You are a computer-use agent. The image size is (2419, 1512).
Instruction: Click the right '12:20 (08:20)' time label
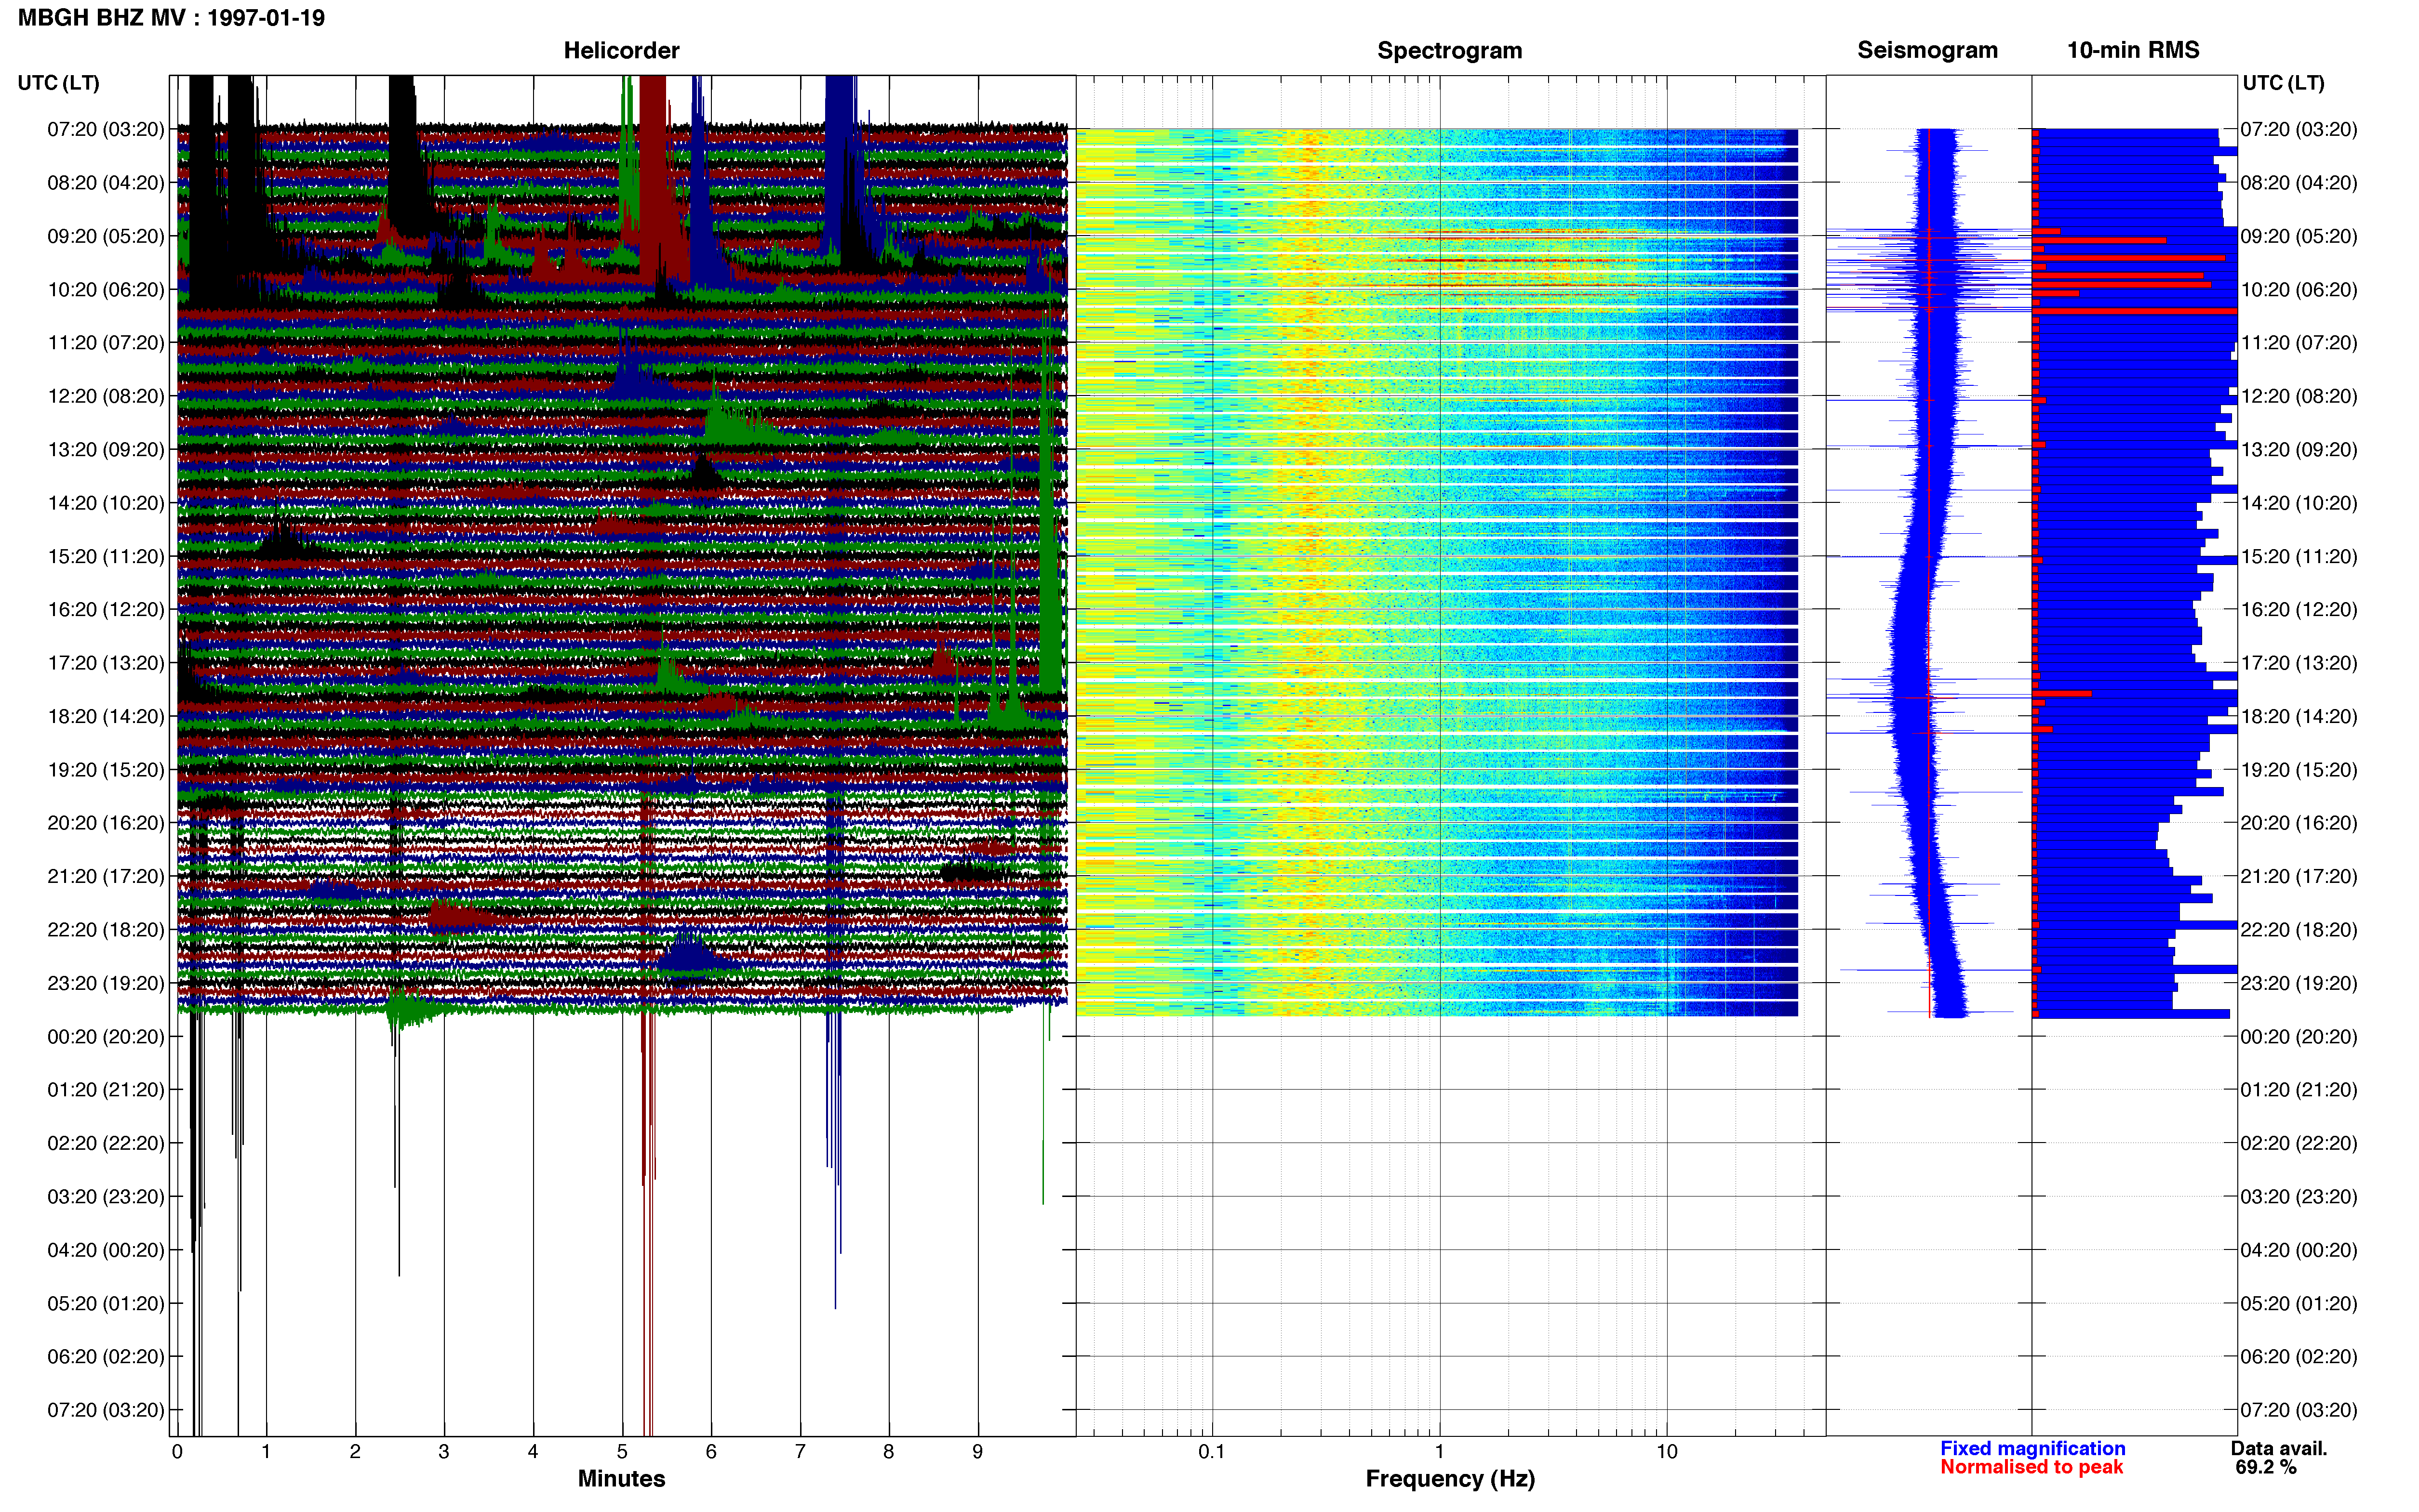[2299, 396]
